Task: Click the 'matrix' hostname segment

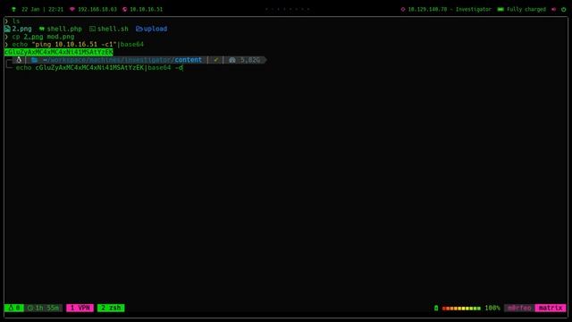Action: 551,308
